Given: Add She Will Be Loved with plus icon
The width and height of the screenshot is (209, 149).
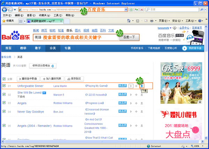Looking at the screenshot, I should pyautogui.click(x=136, y=95).
